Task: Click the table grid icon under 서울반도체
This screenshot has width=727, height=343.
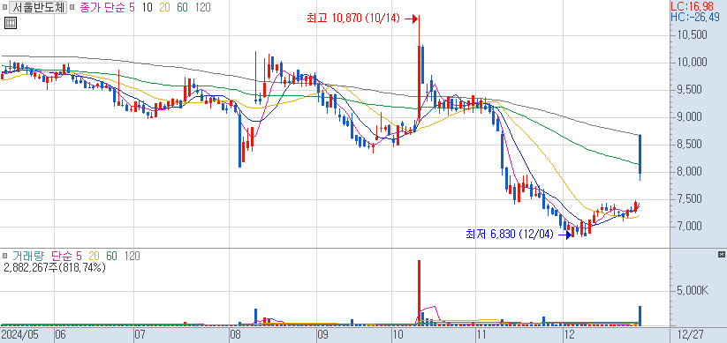Action: point(11,22)
